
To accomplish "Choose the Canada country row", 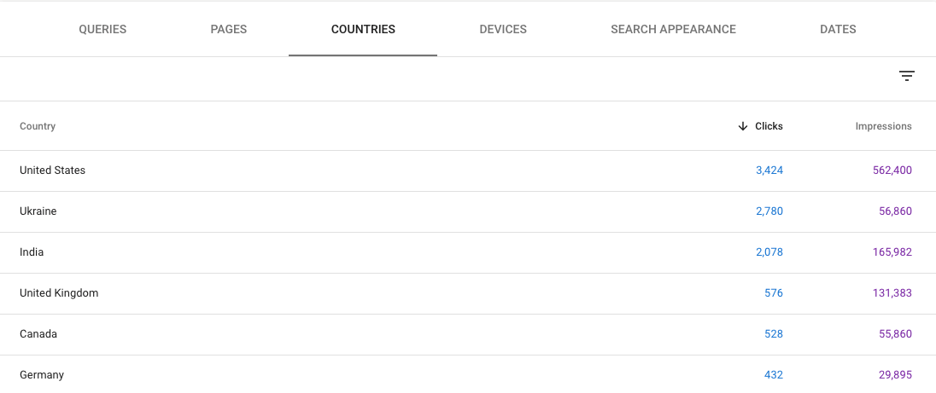I will point(38,334).
